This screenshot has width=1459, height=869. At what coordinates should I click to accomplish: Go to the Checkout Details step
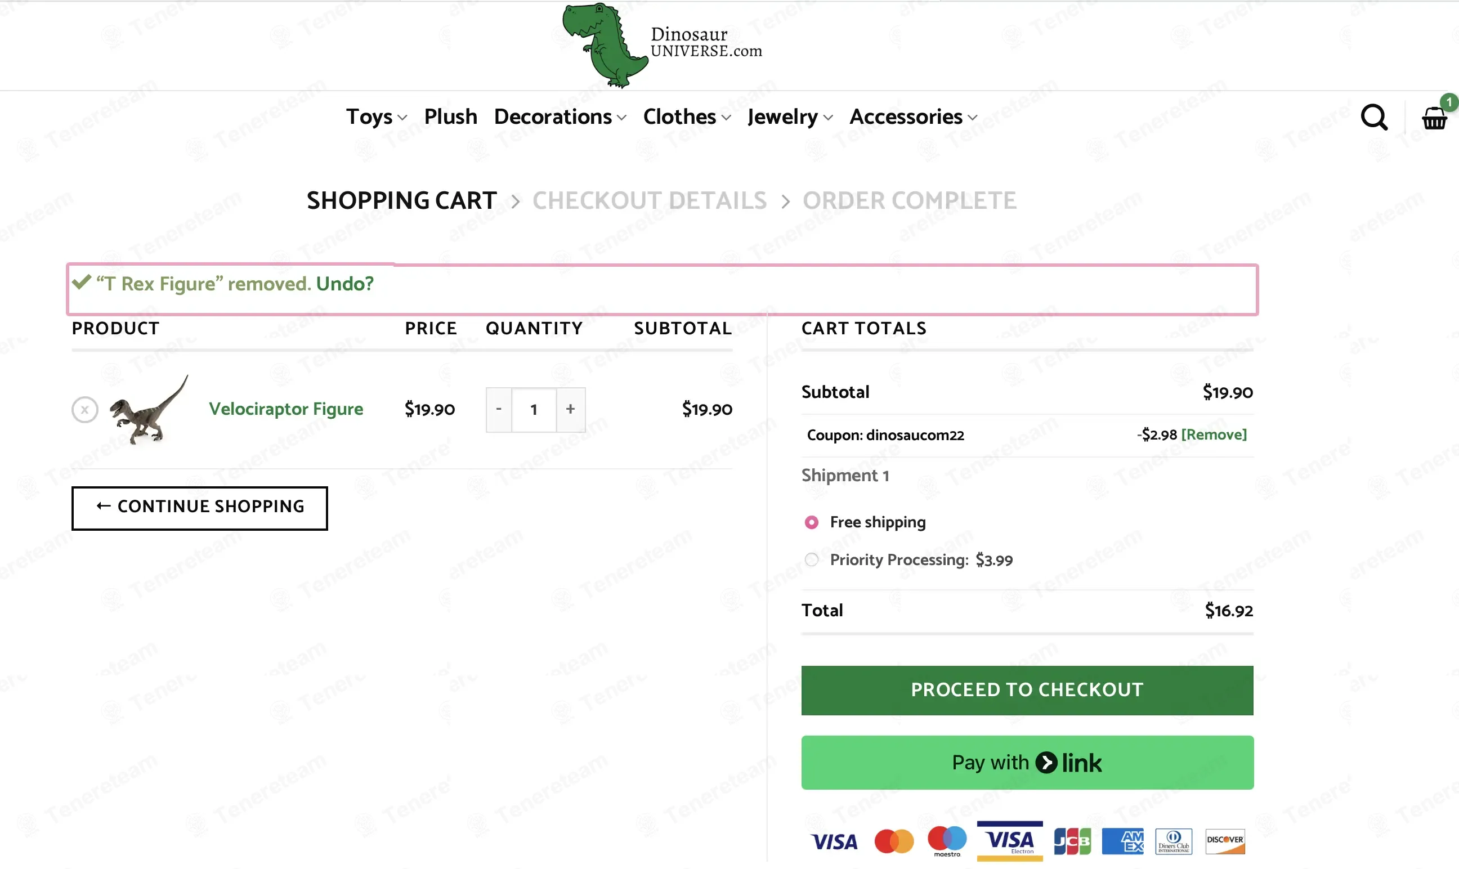point(650,200)
